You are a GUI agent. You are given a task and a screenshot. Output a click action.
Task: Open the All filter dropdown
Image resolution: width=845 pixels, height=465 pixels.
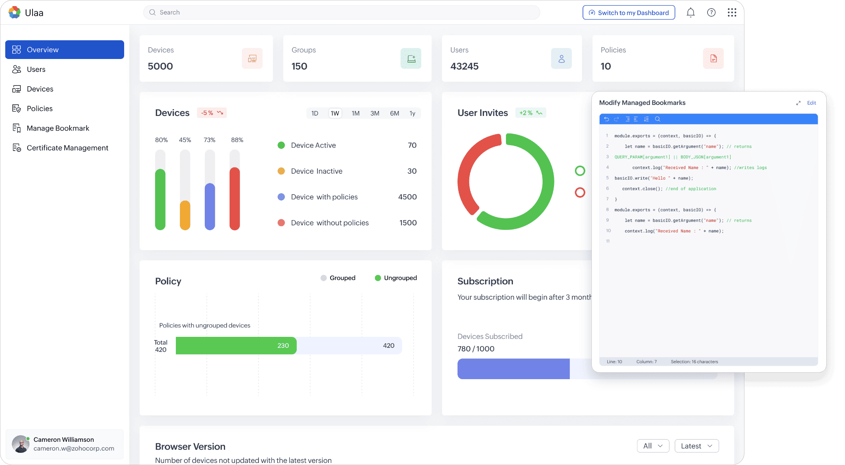653,446
